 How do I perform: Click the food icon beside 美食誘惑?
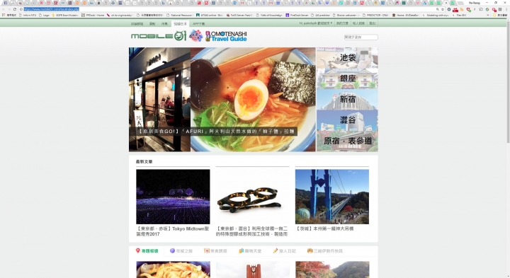207,250
